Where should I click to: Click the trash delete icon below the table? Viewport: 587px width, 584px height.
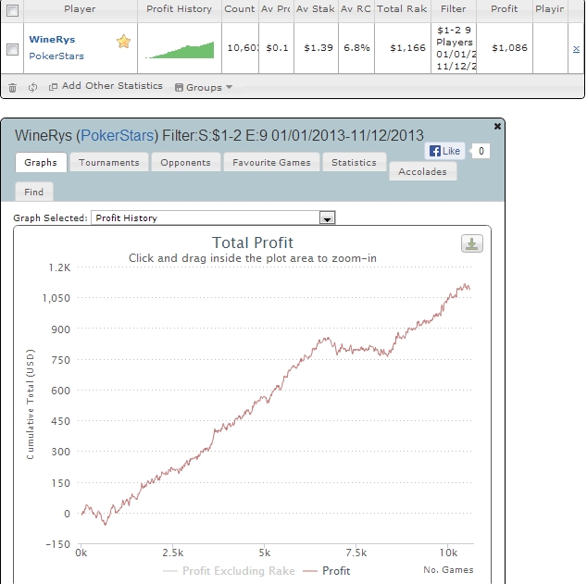click(x=12, y=88)
